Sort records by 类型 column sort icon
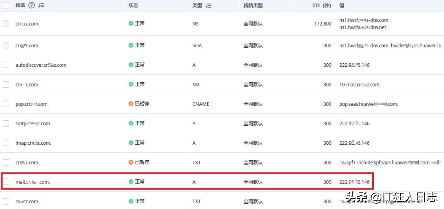The width and height of the screenshot is (444, 209). 208,5
